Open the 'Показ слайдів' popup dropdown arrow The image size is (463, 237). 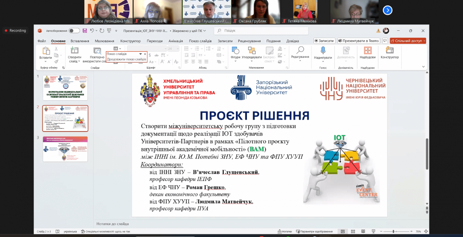pos(140,54)
